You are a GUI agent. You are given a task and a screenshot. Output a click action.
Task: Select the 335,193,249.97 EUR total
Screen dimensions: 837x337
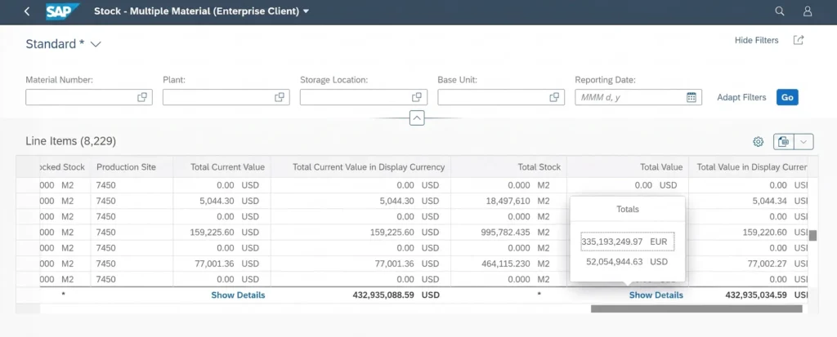coord(627,242)
